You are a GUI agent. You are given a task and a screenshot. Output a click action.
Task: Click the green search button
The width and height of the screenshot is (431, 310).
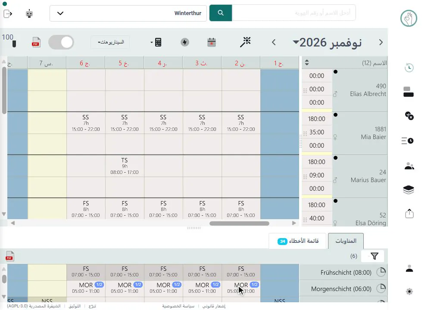click(x=220, y=13)
